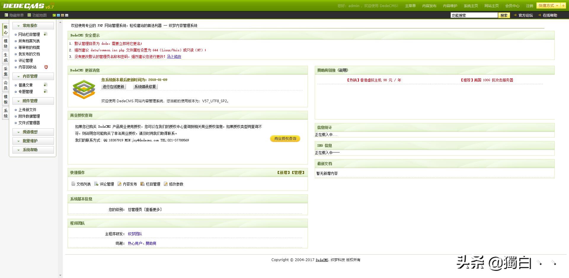Open 主菜单 in the top navigation
Image resolution: width=569 pixels, height=278 pixels.
[x=410, y=6]
